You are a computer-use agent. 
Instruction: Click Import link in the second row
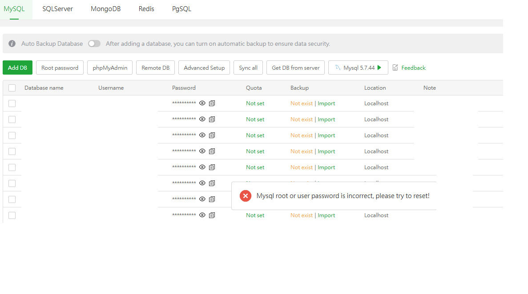coord(326,119)
